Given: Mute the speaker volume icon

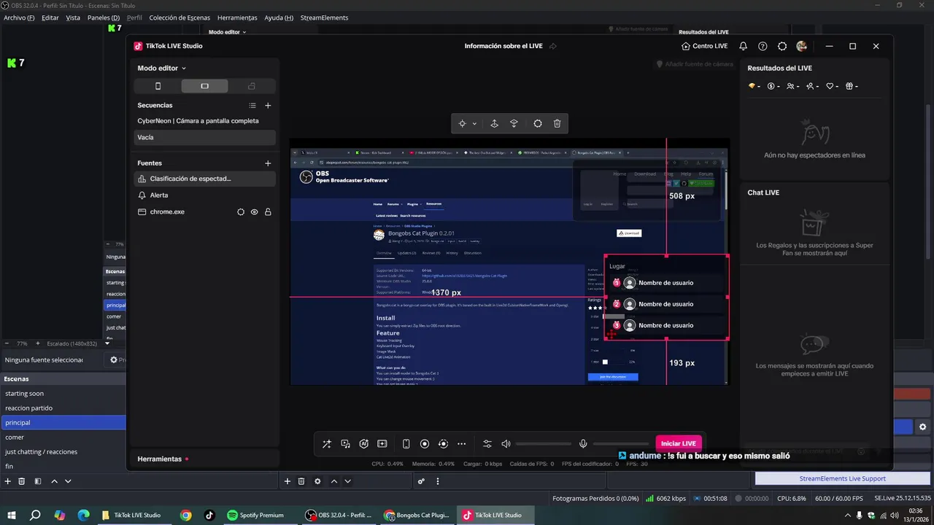Looking at the screenshot, I should click(x=506, y=443).
